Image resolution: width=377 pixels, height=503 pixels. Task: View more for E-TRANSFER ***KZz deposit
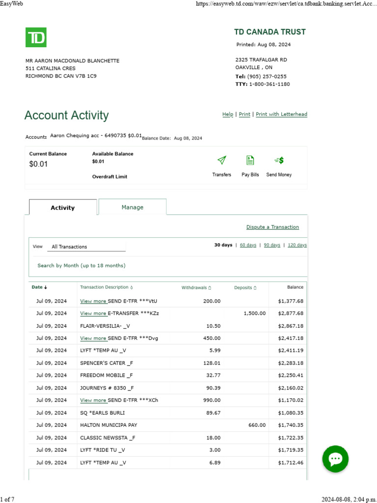93,313
